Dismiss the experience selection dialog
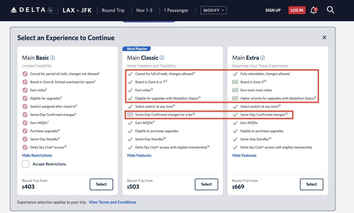The height and width of the screenshot is (213, 354). pos(324,37)
